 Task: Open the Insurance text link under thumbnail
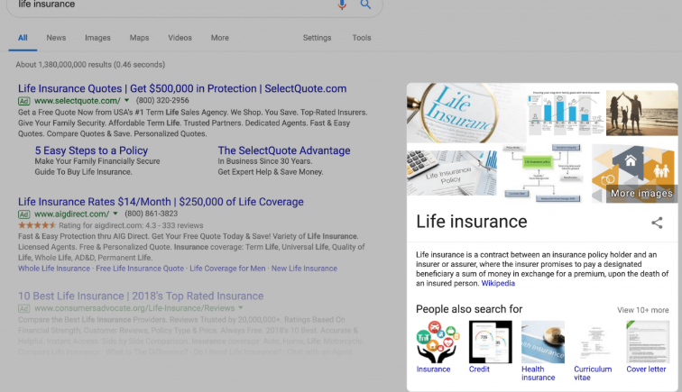pos(433,369)
